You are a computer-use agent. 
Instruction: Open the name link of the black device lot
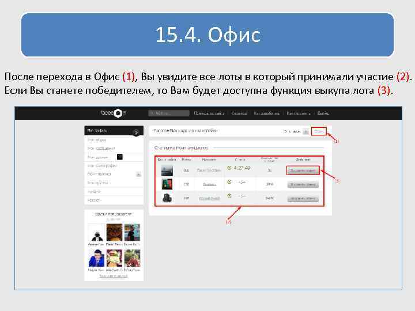pos(209,198)
